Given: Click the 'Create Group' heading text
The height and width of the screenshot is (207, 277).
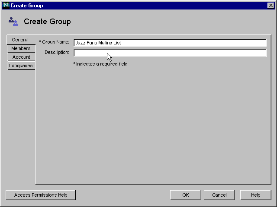Looking at the screenshot, I should (47, 22).
